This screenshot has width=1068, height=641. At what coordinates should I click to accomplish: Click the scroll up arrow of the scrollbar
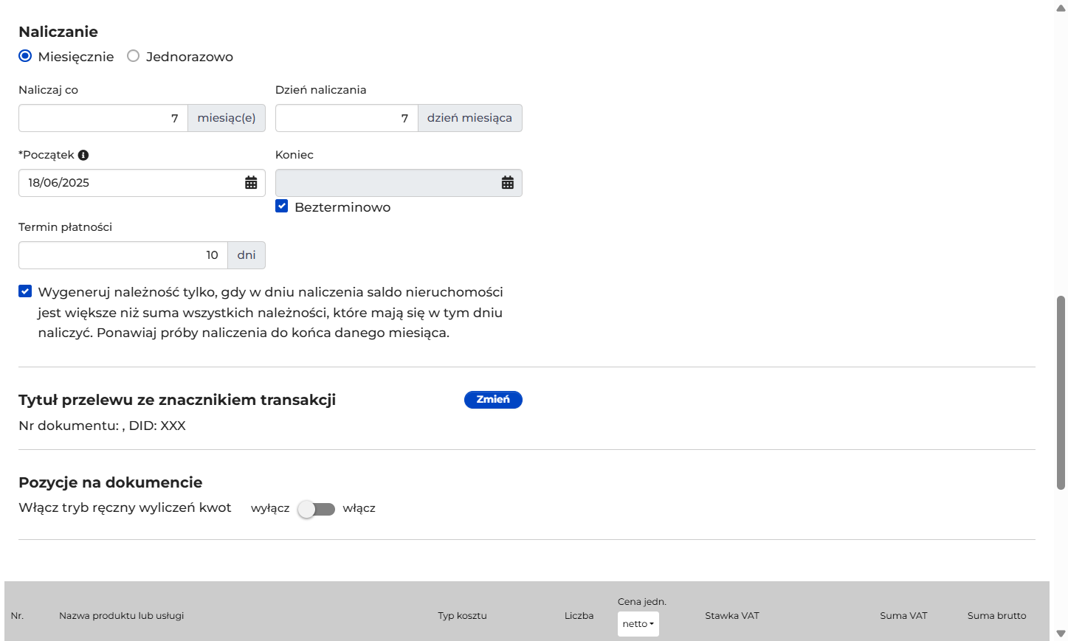click(x=1061, y=8)
